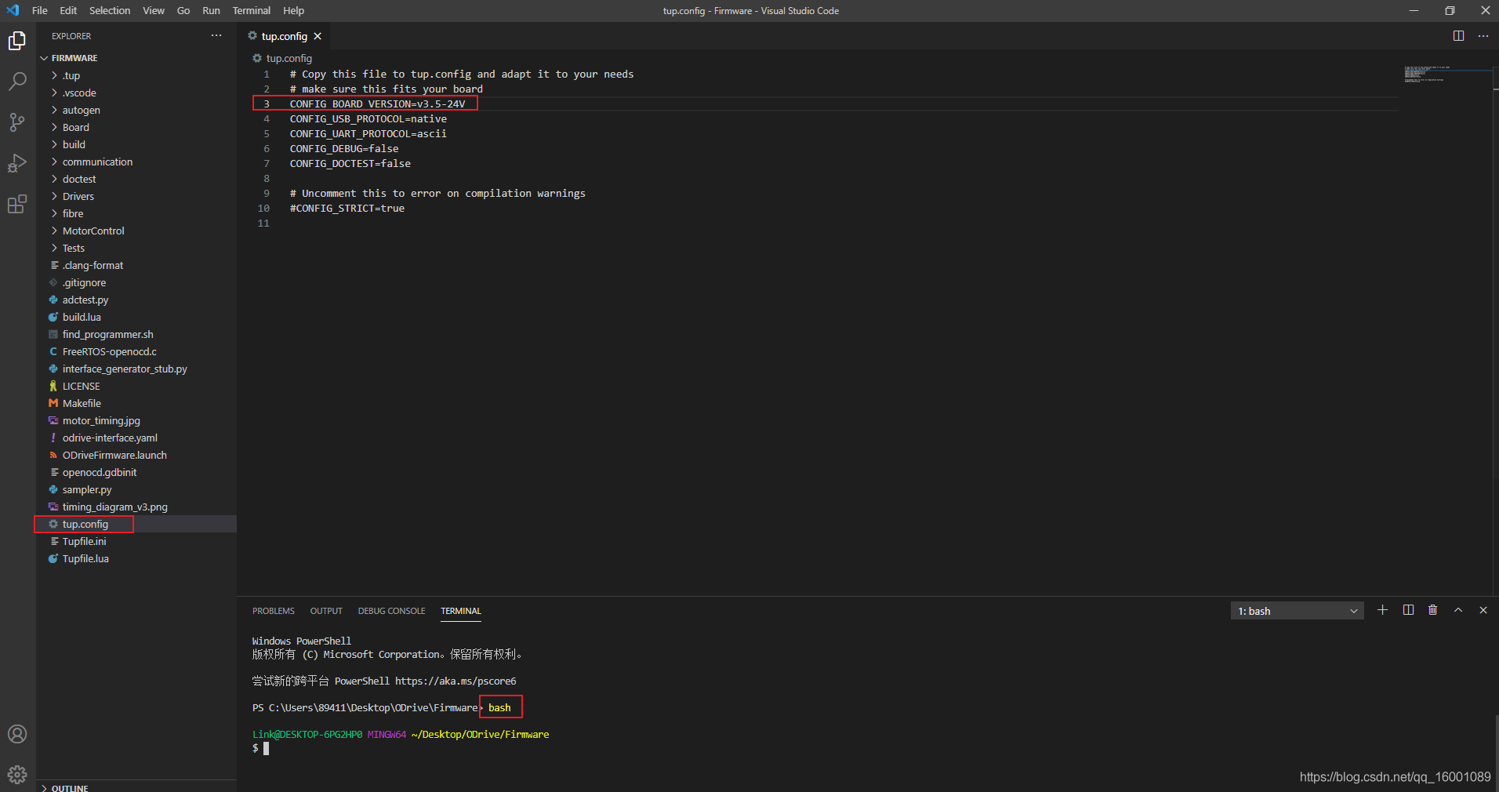The image size is (1499, 792).
Task: Open odrive-interface.yaml file
Action: [110, 438]
